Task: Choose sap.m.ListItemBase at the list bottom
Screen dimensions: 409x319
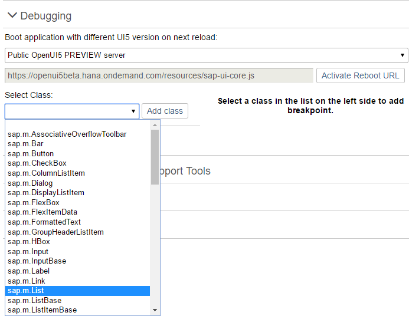Action: pos(77,310)
